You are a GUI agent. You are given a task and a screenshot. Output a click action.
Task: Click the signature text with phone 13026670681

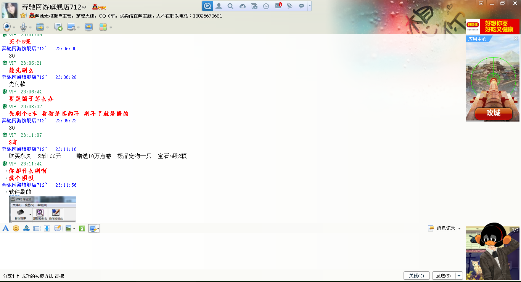129,16
